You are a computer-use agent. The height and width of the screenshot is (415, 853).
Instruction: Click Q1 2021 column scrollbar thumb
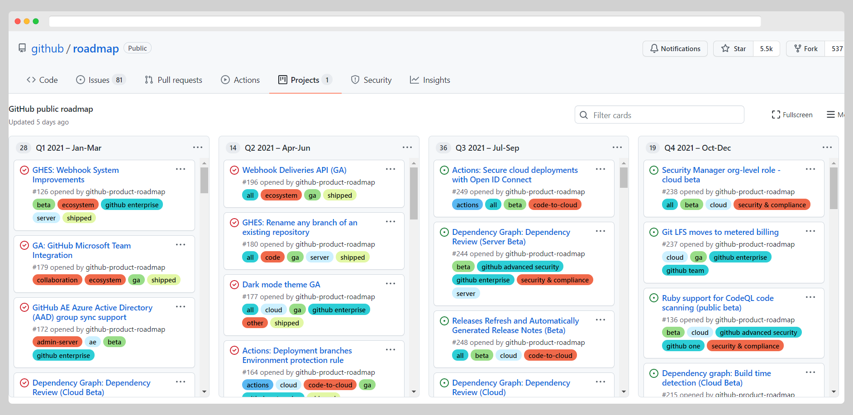(204, 180)
